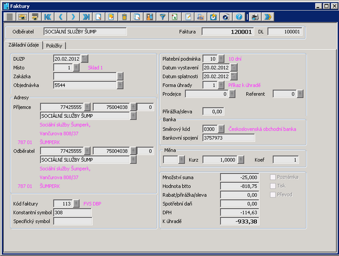Print the invoice using printer icon

pyautogui.click(x=200, y=17)
